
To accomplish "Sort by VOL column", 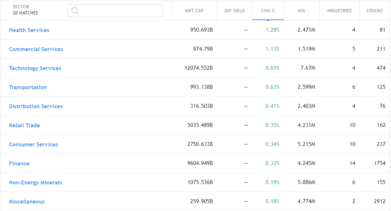I will click(x=302, y=11).
